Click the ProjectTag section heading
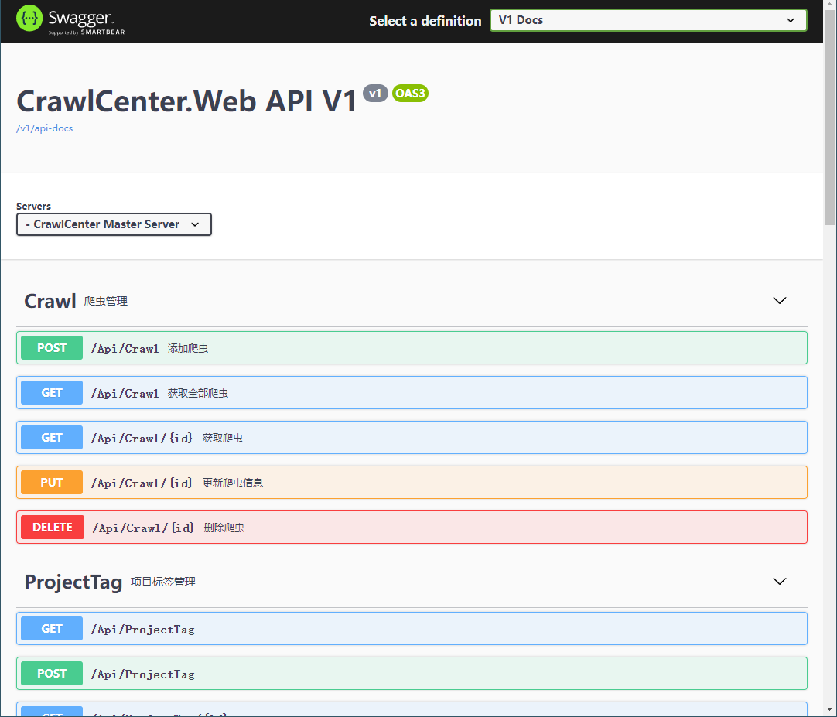This screenshot has width=837, height=717. tap(73, 582)
